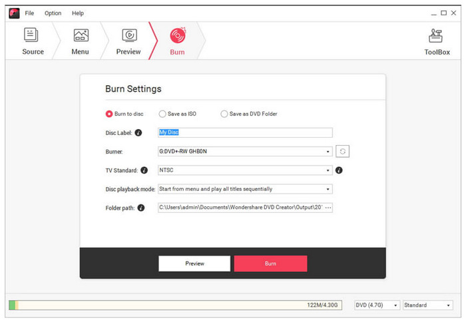Expand the Burner drive dropdown

pos(245,152)
